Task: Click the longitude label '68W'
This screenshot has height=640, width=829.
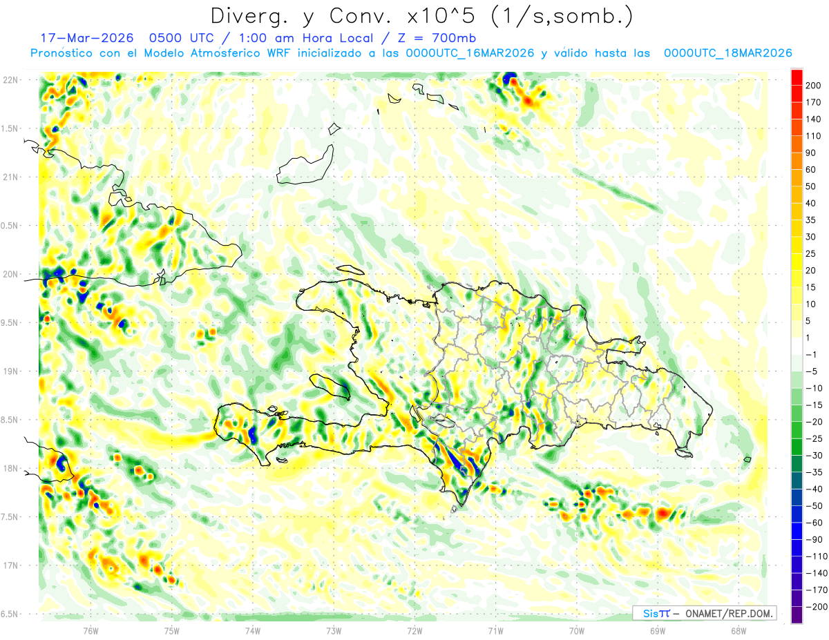Action: pyautogui.click(x=738, y=631)
